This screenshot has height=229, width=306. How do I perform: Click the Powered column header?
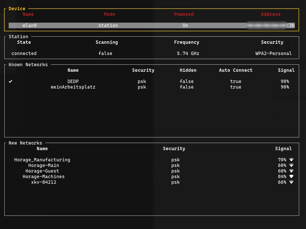[x=184, y=14]
